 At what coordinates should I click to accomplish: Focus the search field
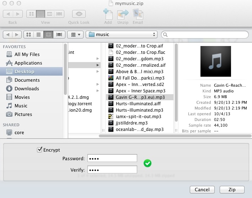tap(205, 35)
